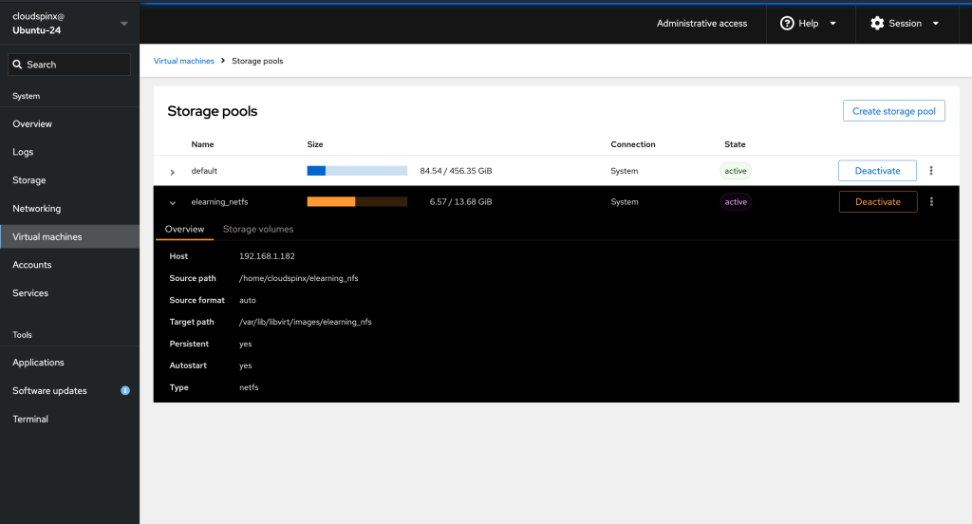Click the search magnifier icon
972x524 pixels.
17,65
